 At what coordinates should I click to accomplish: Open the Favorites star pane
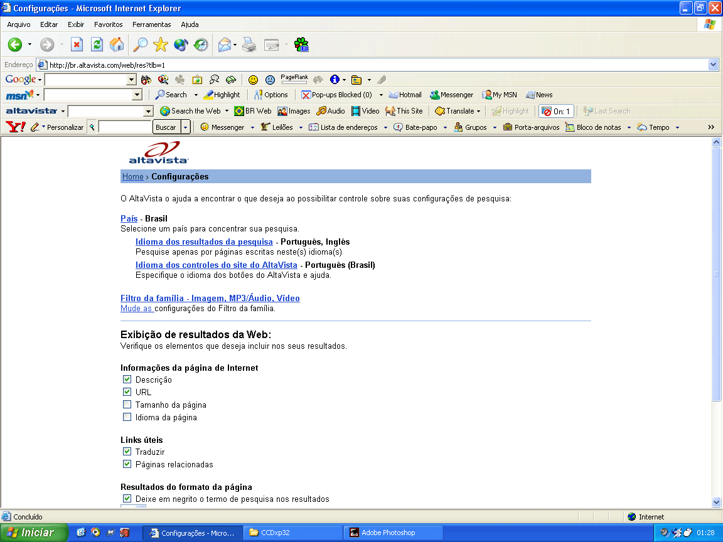(x=161, y=45)
